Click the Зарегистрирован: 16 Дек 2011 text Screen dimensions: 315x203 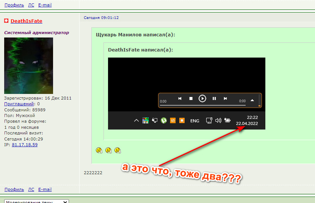pos(38,98)
